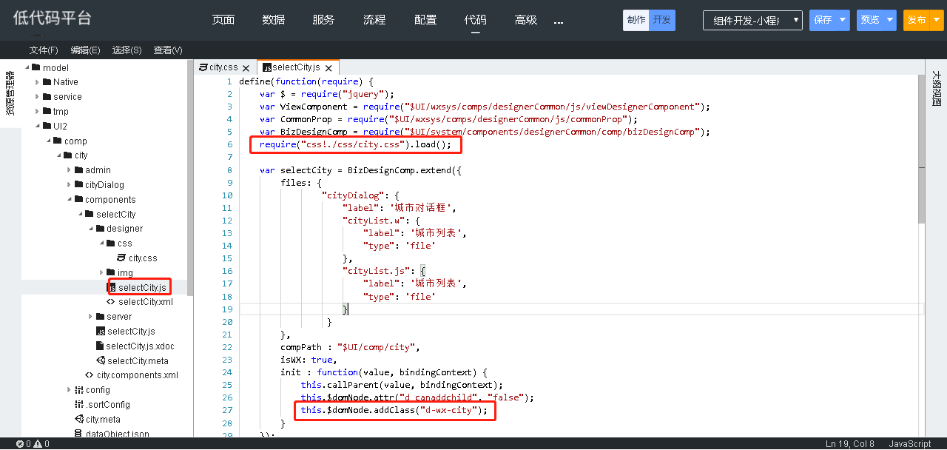Image resolution: width=947 pixels, height=450 pixels.
Task: Click the selectCity.xml file icon in tree
Action: (111, 302)
